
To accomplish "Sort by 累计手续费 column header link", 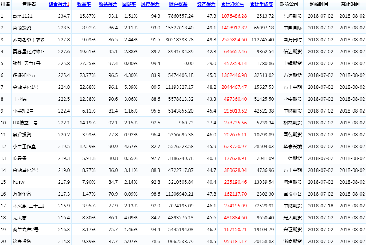I will tap(261, 4).
